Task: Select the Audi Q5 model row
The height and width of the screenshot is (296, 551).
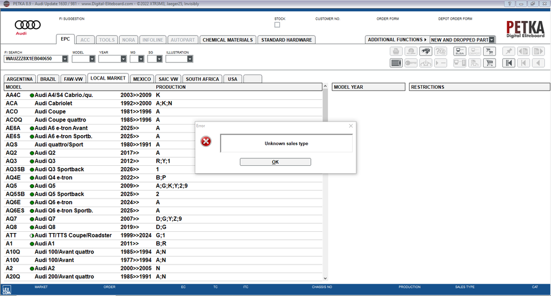Action: (61, 186)
